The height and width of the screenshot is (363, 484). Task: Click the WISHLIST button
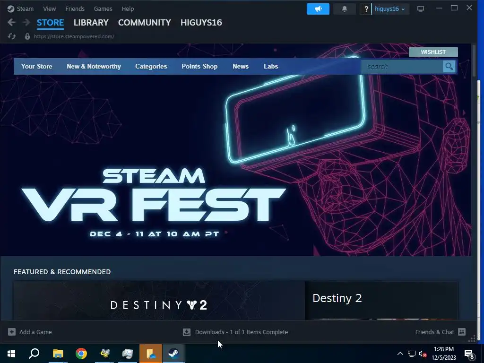pyautogui.click(x=433, y=52)
